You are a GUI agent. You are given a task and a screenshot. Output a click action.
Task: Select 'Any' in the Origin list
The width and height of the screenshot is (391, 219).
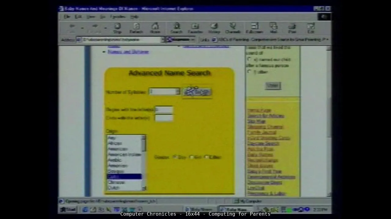112,138
